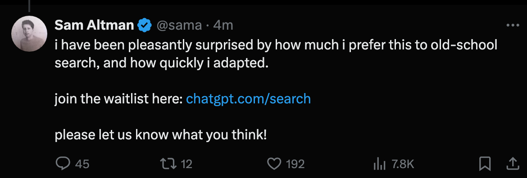Click the 'please let us know' line
Screen dimensions: 527x178
[x=161, y=135]
